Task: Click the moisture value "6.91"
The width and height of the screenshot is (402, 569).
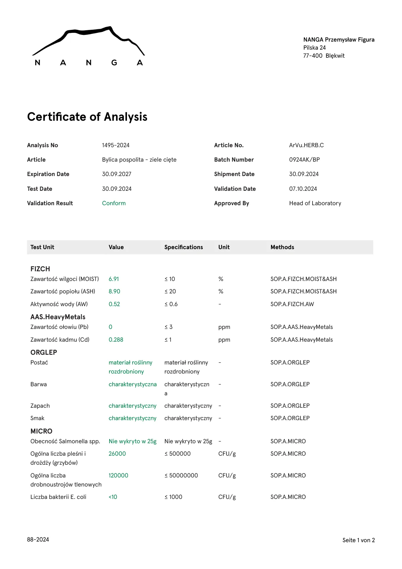Action: coord(114,279)
